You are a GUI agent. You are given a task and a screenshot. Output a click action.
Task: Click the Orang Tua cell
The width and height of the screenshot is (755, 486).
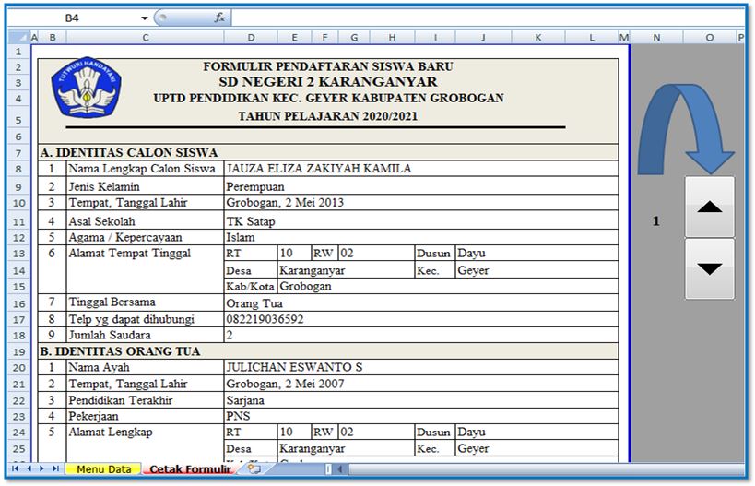coord(421,303)
